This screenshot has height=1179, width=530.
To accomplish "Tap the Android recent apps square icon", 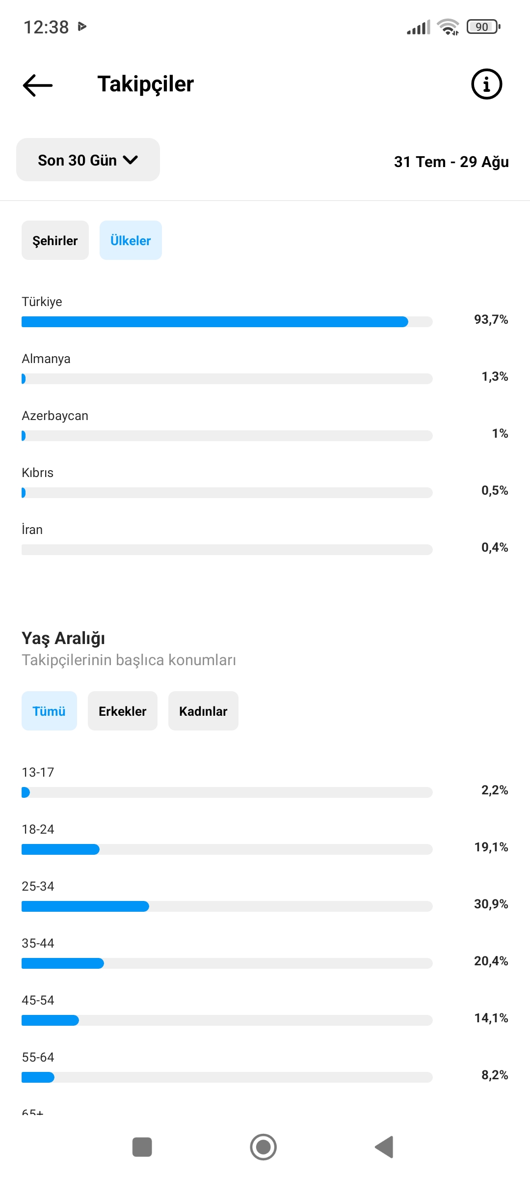I will [x=142, y=1147].
